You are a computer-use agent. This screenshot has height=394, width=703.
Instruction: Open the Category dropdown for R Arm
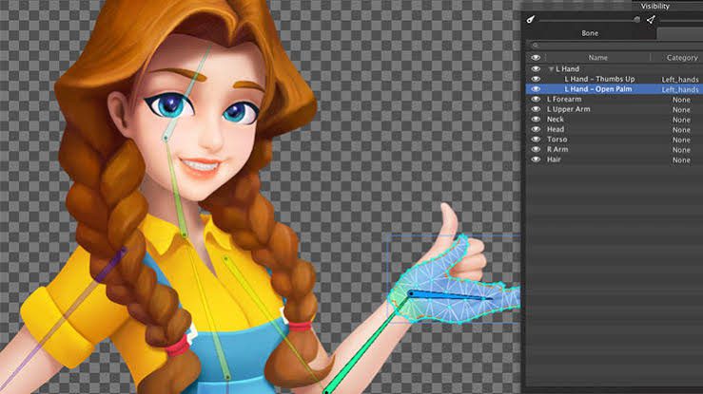(681, 150)
